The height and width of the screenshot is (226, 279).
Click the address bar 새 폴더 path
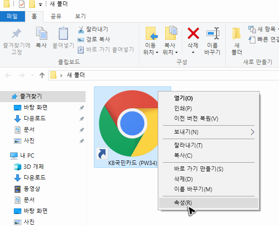pyautogui.click(x=75, y=75)
